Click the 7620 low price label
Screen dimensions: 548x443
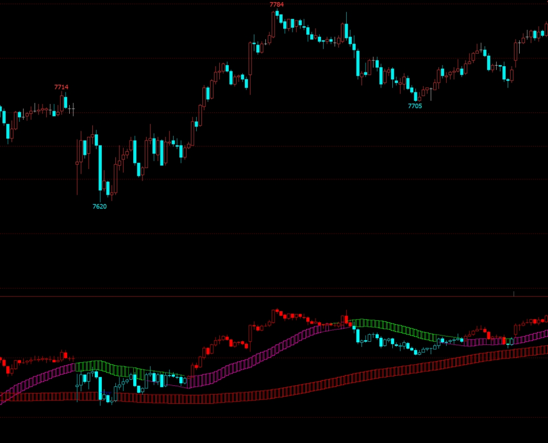(100, 206)
